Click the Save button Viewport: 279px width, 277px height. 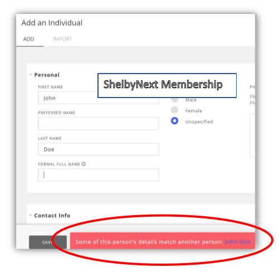[x=48, y=242]
